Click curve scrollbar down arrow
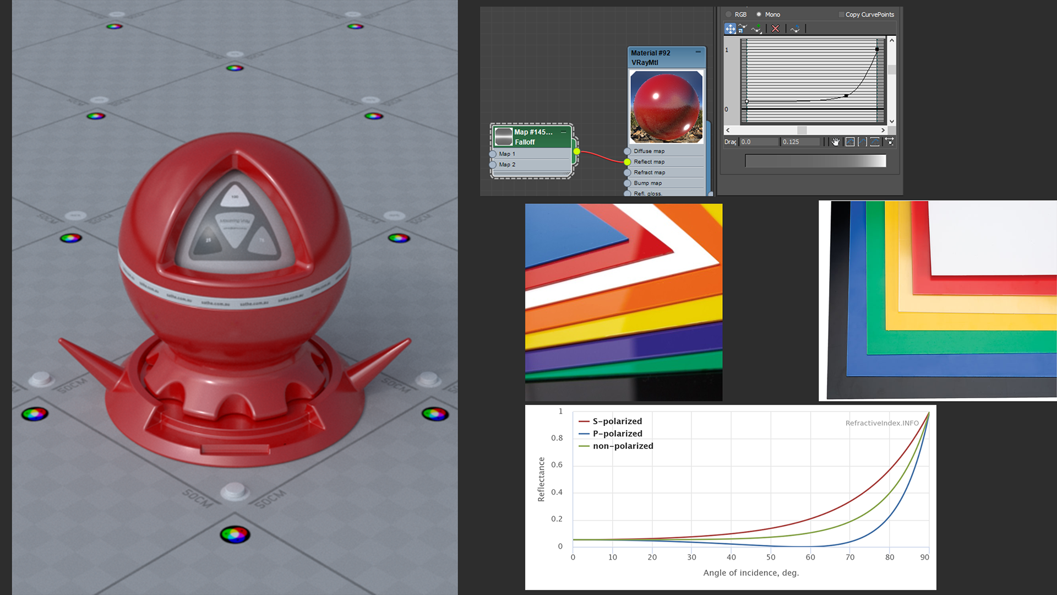 click(892, 121)
